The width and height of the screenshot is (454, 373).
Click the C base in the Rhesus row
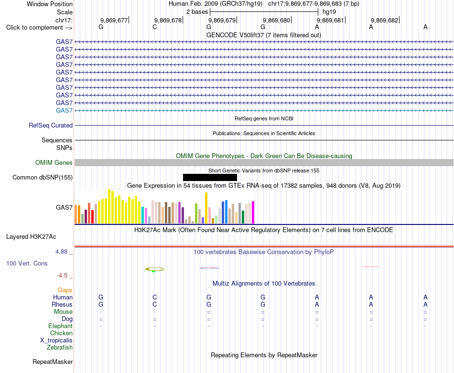pyautogui.click(x=155, y=304)
